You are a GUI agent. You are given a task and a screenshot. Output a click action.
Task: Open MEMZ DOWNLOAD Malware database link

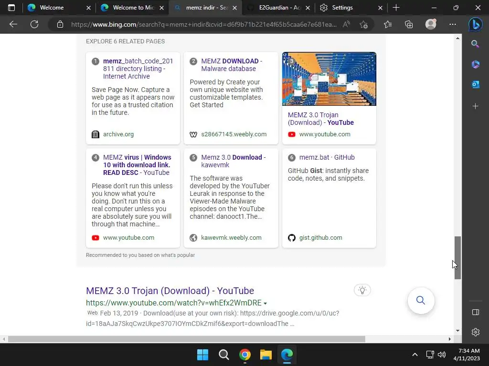pyautogui.click(x=232, y=65)
